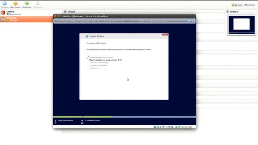Close the WinS2012 VirtualBox window

point(55,16)
